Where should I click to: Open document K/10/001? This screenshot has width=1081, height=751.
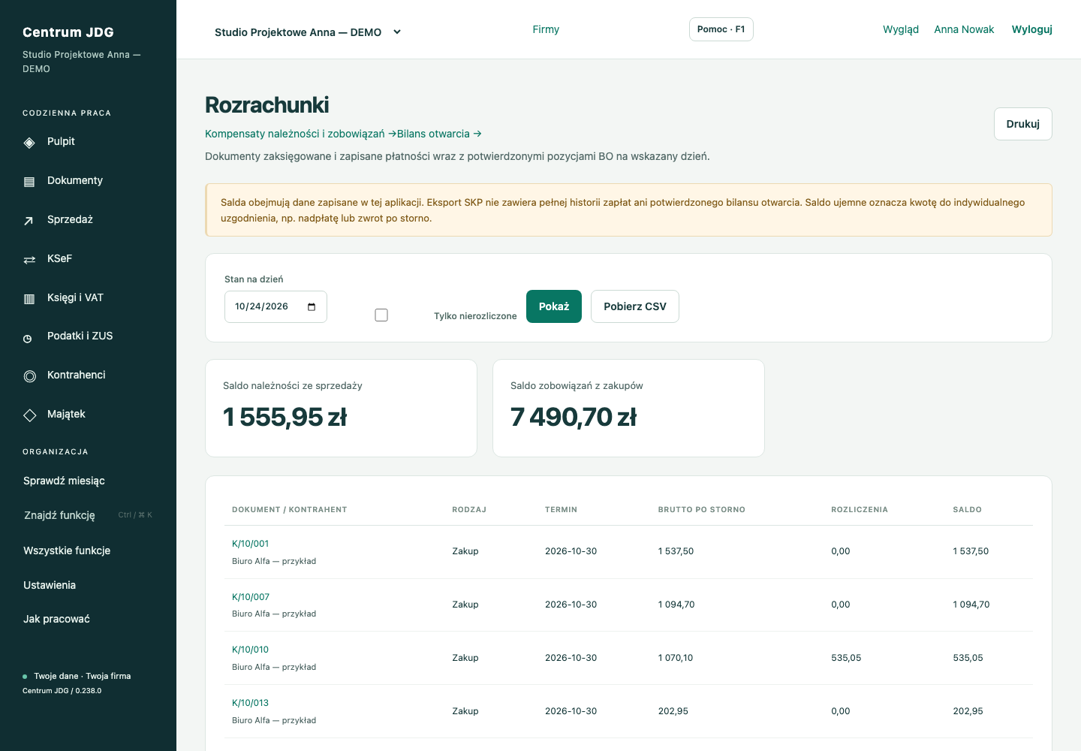click(250, 544)
